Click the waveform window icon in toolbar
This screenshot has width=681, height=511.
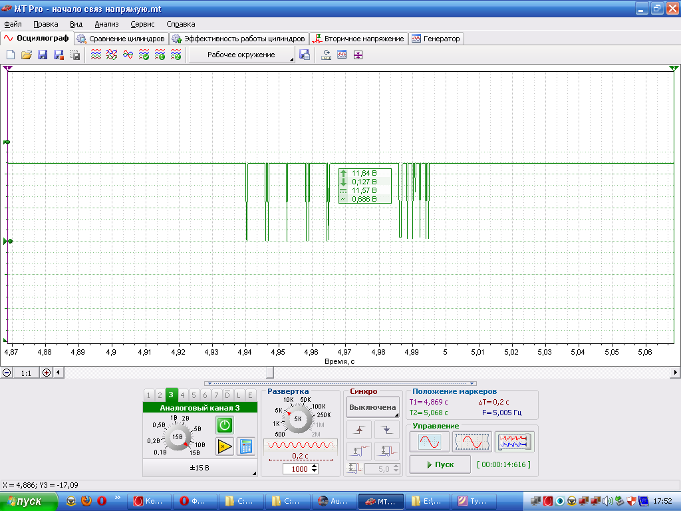pyautogui.click(x=342, y=55)
